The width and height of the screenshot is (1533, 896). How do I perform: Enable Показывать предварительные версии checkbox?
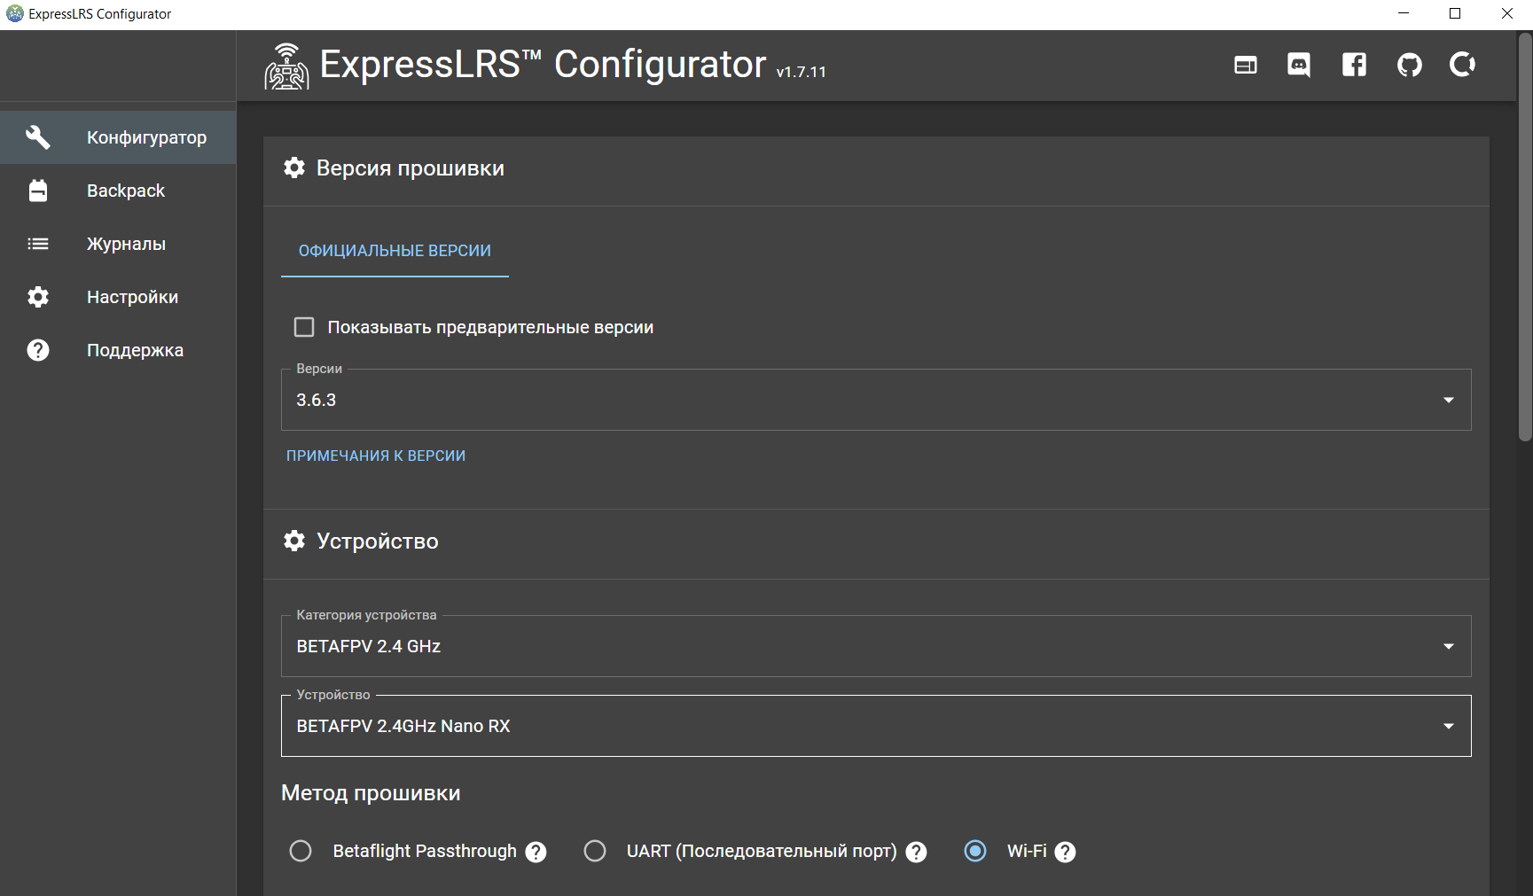304,327
